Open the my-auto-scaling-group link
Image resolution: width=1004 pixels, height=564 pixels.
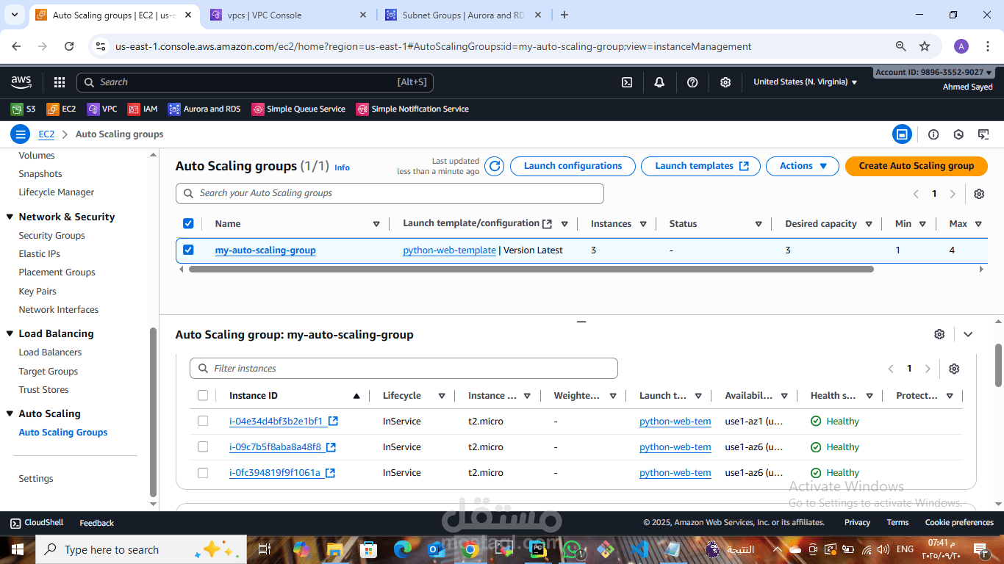point(265,250)
